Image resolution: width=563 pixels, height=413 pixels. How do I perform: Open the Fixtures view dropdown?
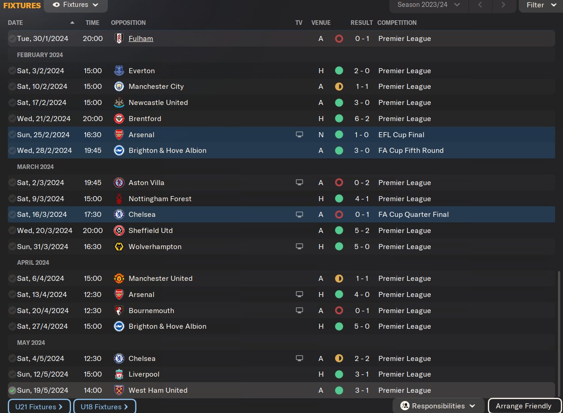(76, 5)
